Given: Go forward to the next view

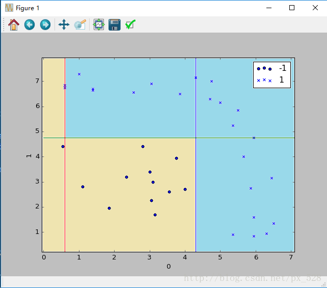Looking at the screenshot, I should click(45, 24).
